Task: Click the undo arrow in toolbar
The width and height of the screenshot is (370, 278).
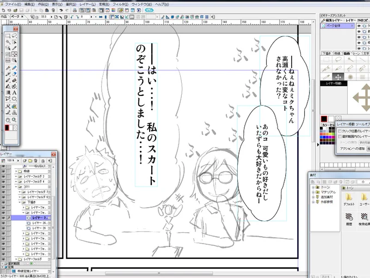Action: point(61,10)
